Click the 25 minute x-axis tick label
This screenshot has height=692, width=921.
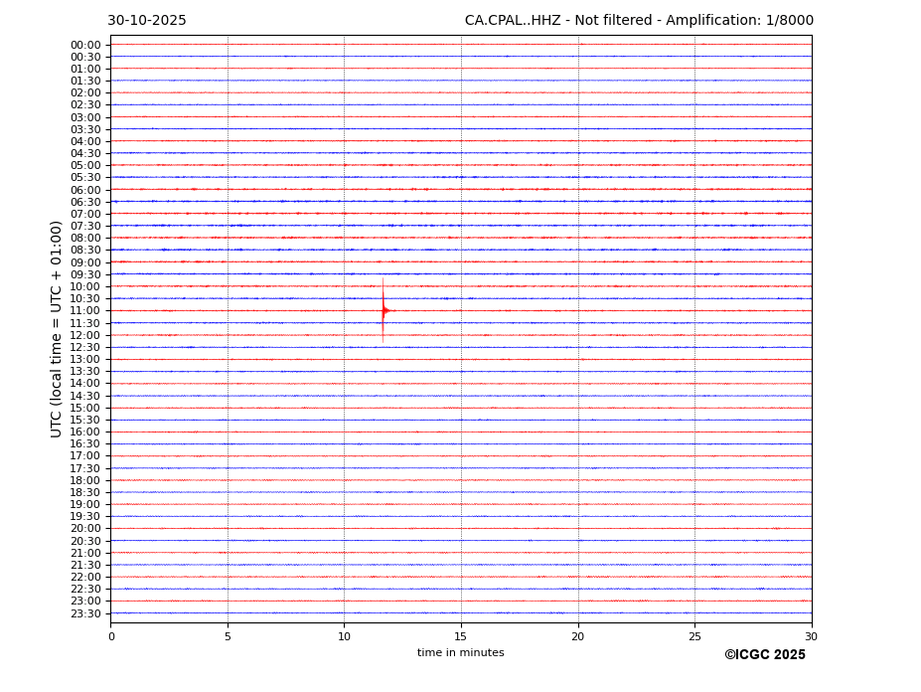point(694,636)
